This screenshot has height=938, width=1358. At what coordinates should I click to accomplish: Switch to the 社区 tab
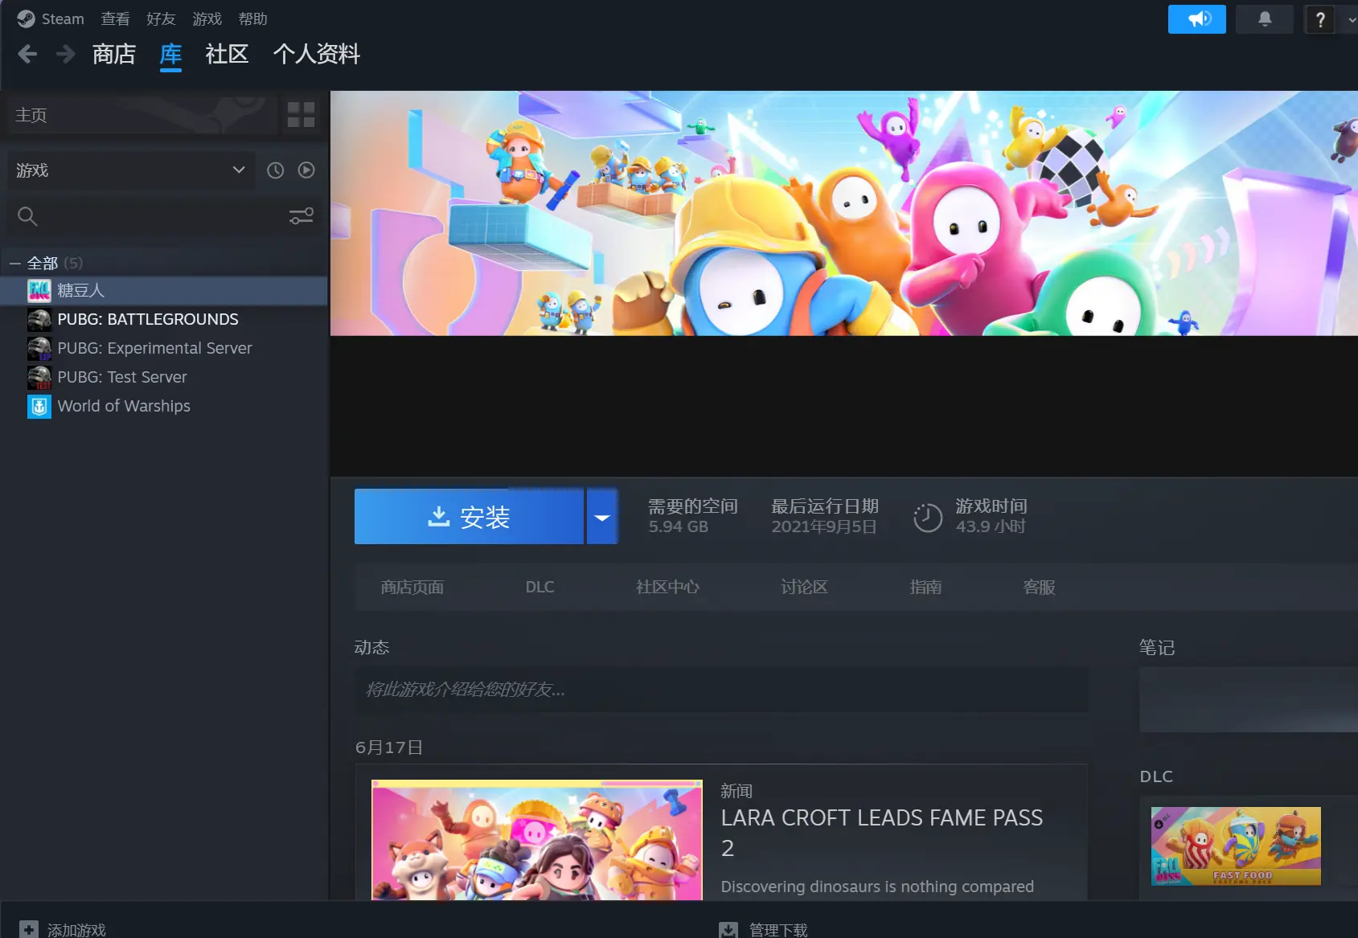pyautogui.click(x=227, y=54)
